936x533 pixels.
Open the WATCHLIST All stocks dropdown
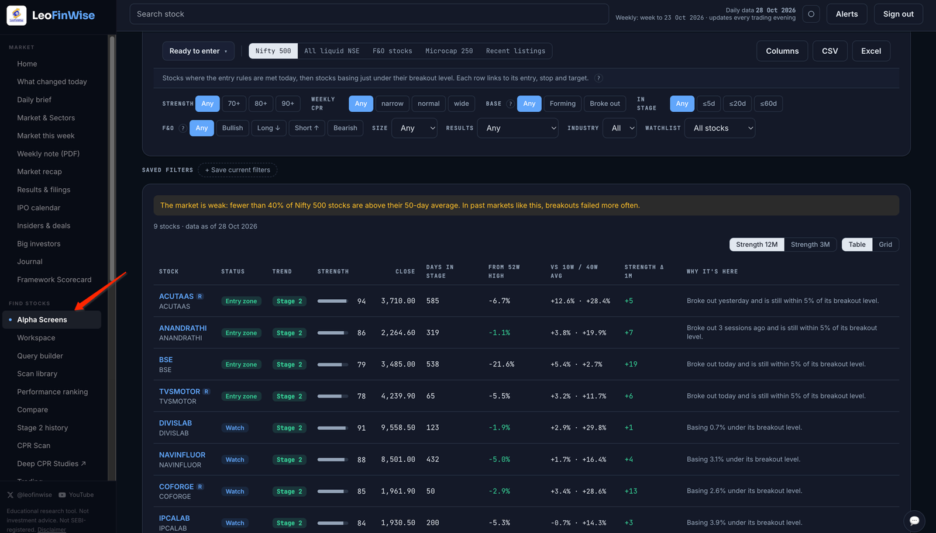pos(720,128)
